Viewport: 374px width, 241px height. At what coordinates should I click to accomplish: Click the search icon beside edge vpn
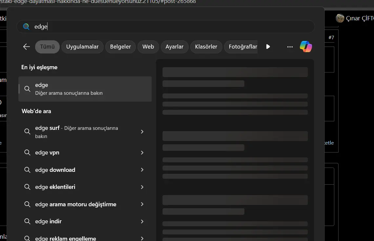click(27, 152)
